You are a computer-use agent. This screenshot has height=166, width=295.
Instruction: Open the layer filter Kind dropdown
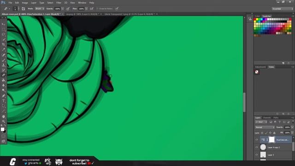(261, 122)
